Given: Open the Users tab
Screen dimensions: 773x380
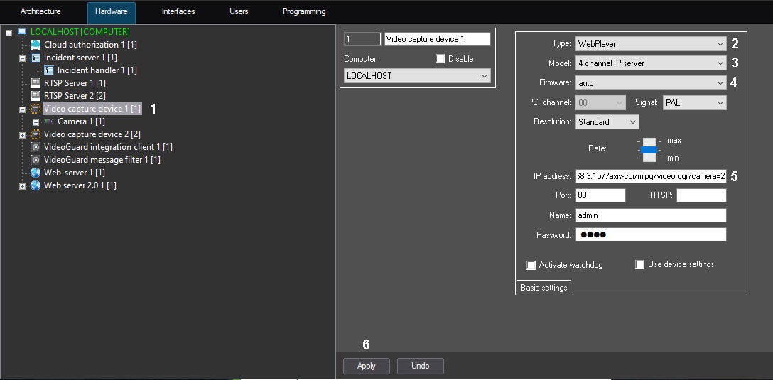Looking at the screenshot, I should (239, 11).
